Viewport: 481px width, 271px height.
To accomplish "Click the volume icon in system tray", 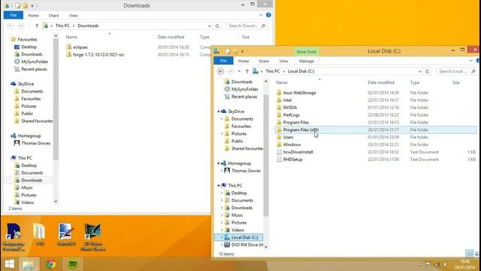I will (x=445, y=264).
